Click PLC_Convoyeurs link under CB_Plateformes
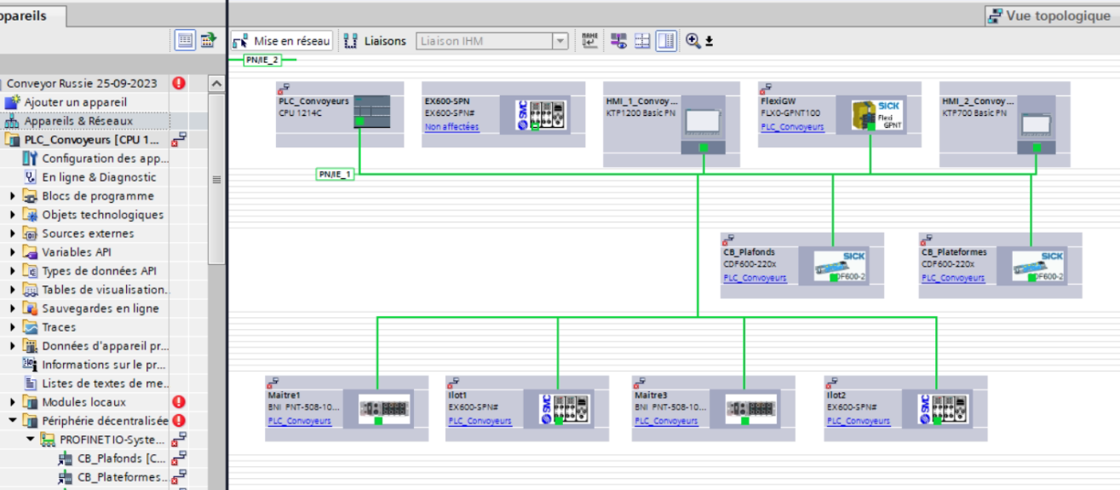The height and width of the screenshot is (490, 1120). (x=953, y=278)
